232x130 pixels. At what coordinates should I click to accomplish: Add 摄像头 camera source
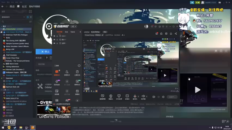(111, 97)
